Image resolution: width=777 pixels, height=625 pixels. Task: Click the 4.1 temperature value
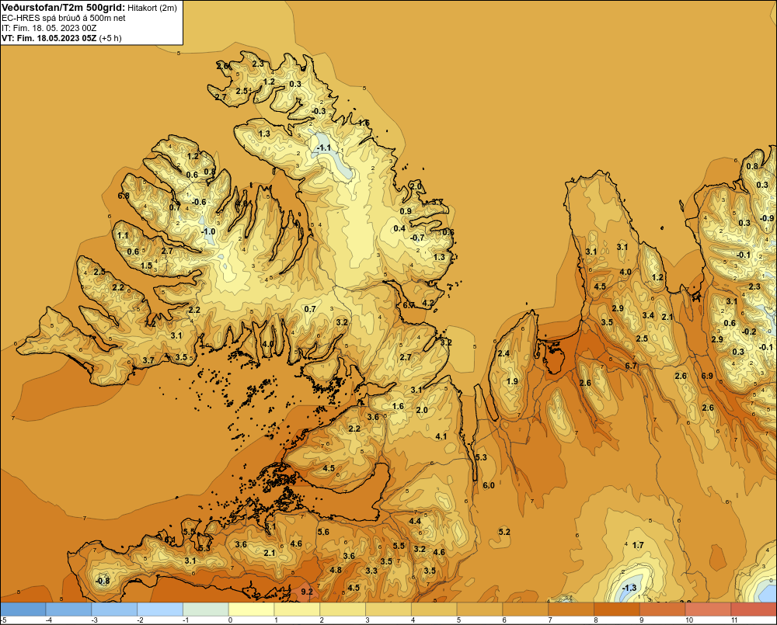click(441, 436)
